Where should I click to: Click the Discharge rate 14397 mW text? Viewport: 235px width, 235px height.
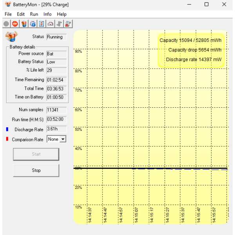click(x=193, y=60)
